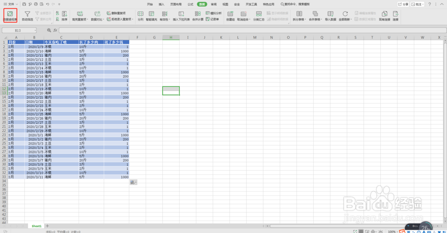The width and height of the screenshot is (447, 233).
Task: Expand 合并表格 merge tables dropdown
Action: (321, 20)
